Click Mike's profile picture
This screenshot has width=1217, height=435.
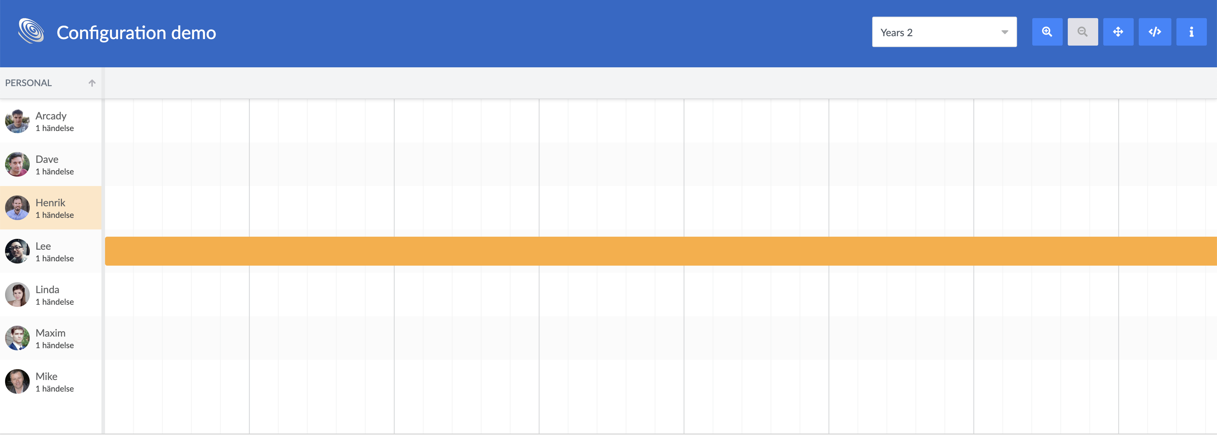pos(17,381)
